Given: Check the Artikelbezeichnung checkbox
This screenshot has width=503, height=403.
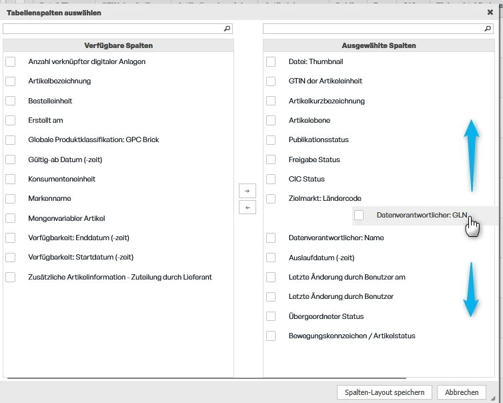Looking at the screenshot, I should click(x=10, y=81).
